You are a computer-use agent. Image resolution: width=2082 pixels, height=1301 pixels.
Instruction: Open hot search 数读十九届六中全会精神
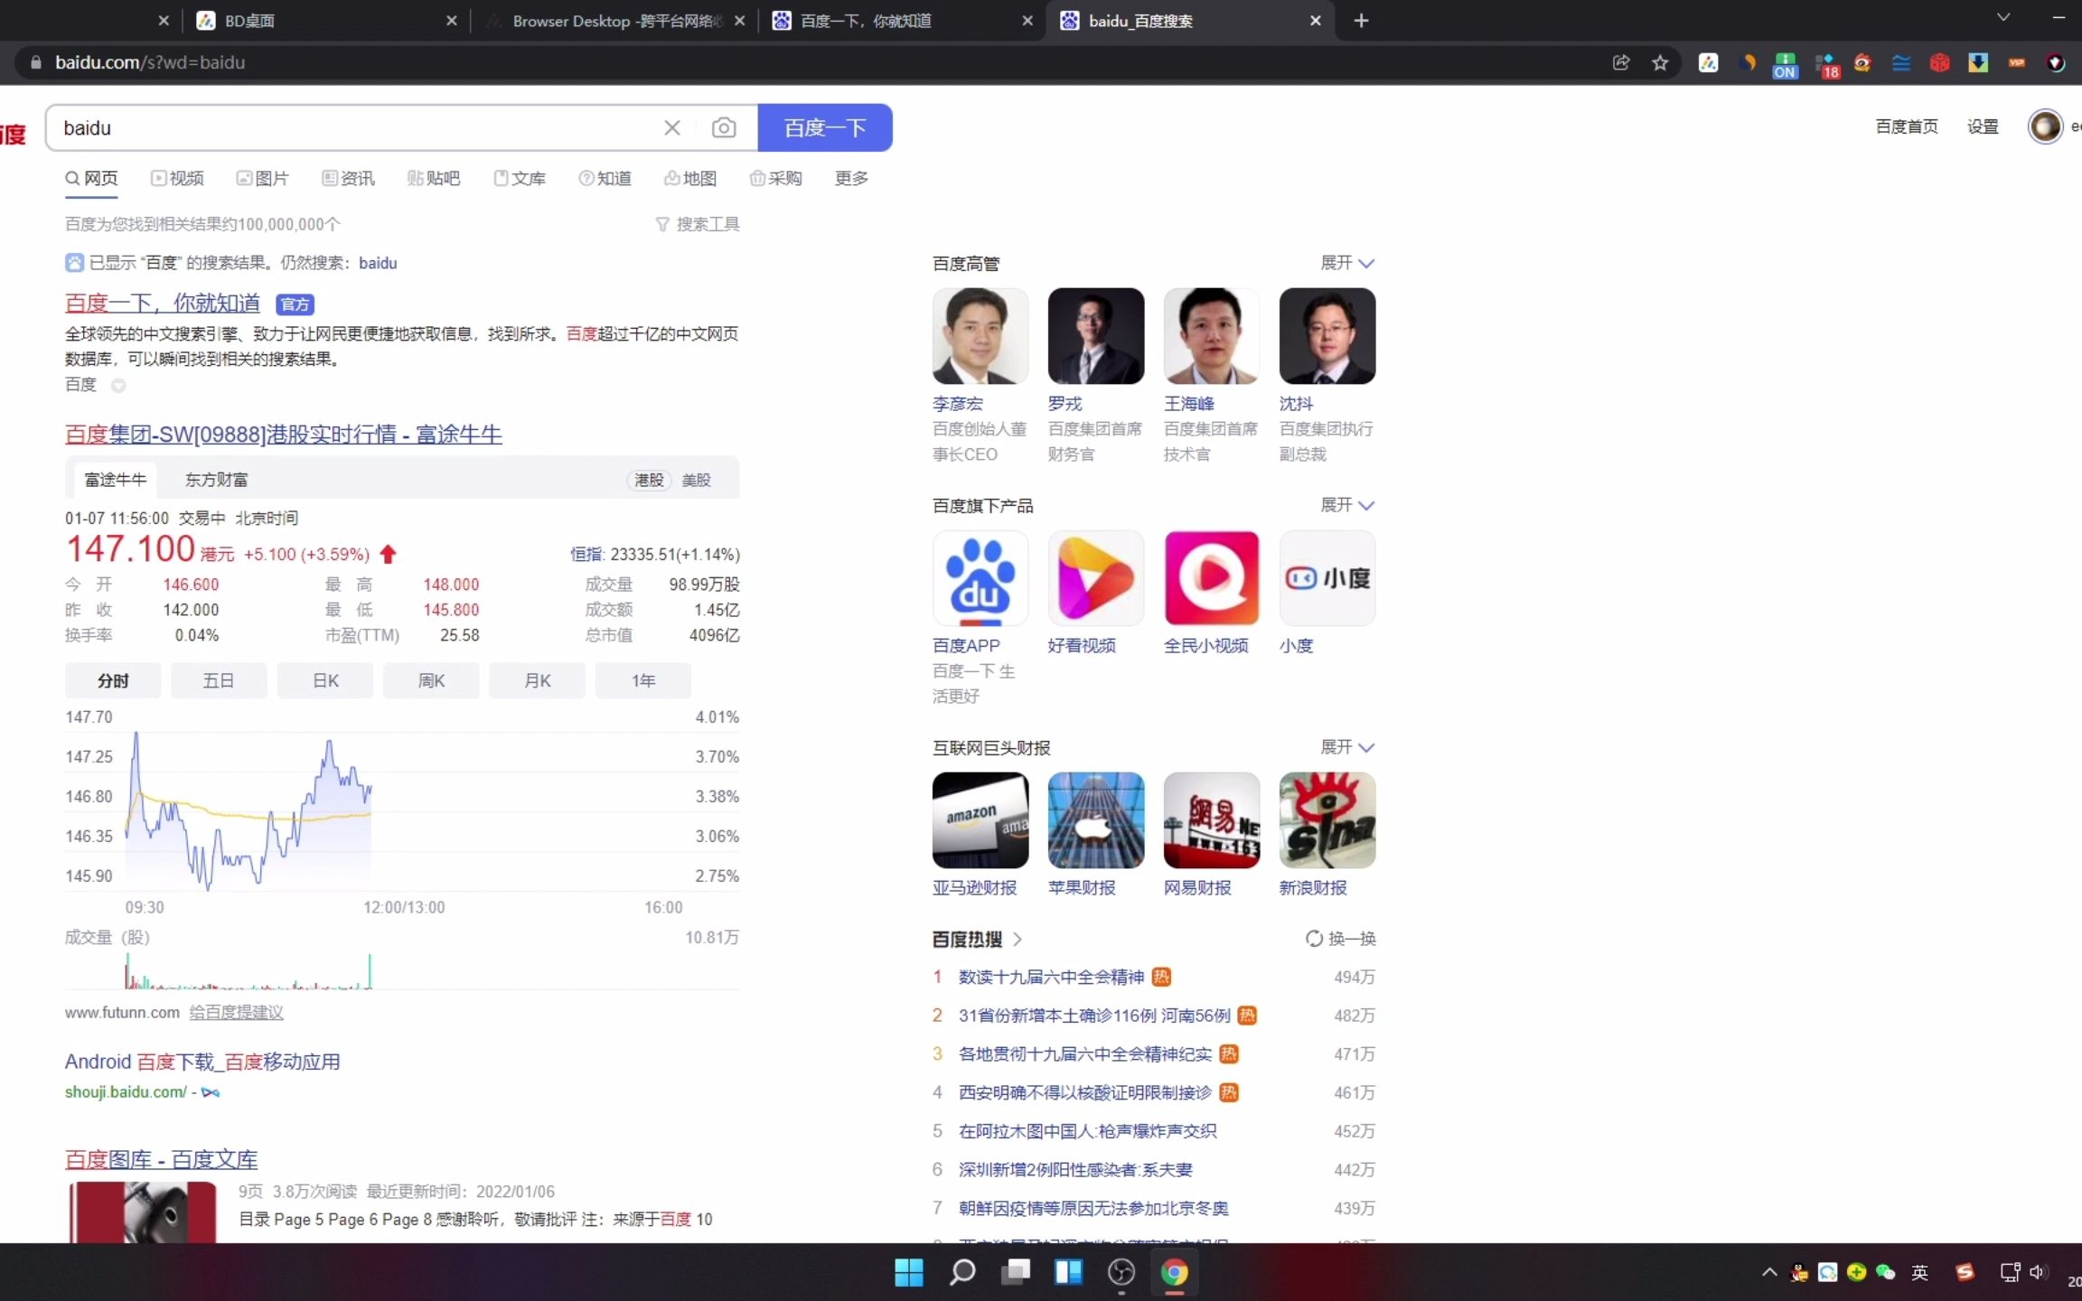coord(1051,977)
